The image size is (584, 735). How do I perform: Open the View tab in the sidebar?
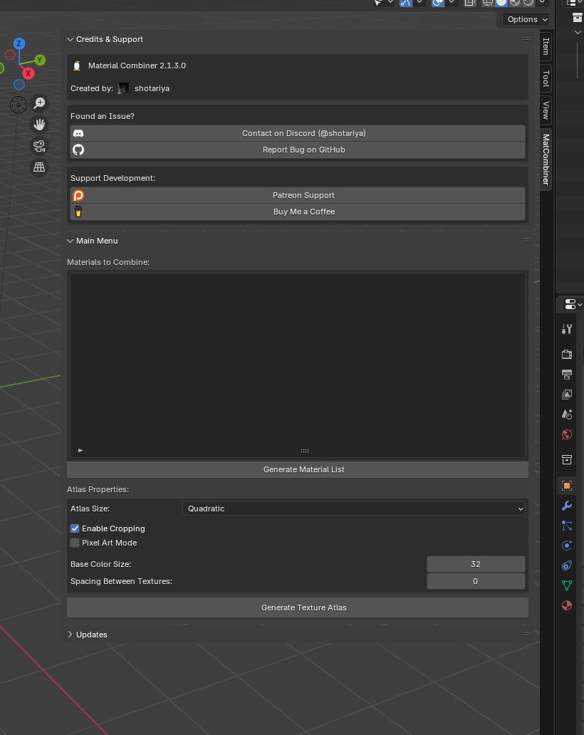544,110
